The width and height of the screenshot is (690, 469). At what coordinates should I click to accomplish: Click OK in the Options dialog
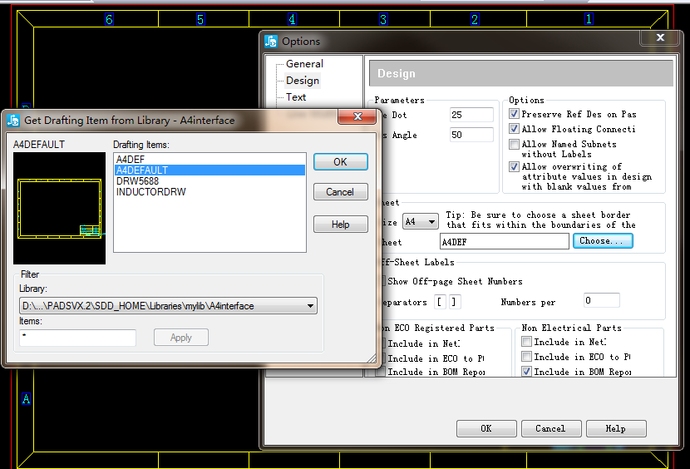(x=486, y=428)
